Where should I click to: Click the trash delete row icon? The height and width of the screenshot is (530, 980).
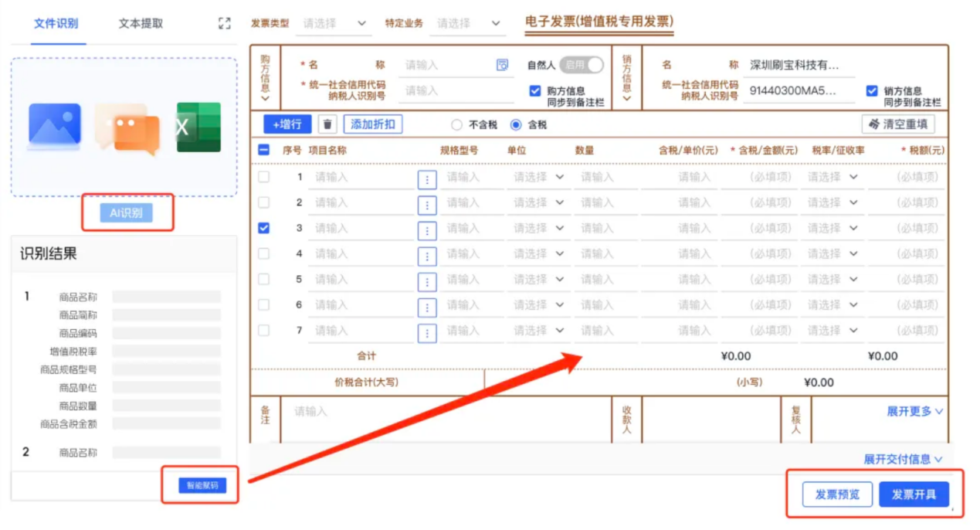point(328,124)
